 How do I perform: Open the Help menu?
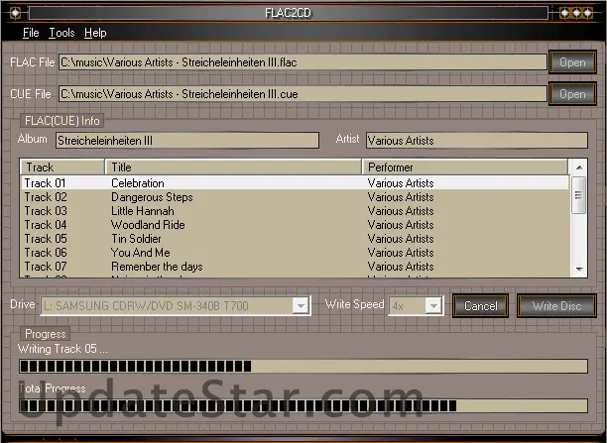point(95,33)
